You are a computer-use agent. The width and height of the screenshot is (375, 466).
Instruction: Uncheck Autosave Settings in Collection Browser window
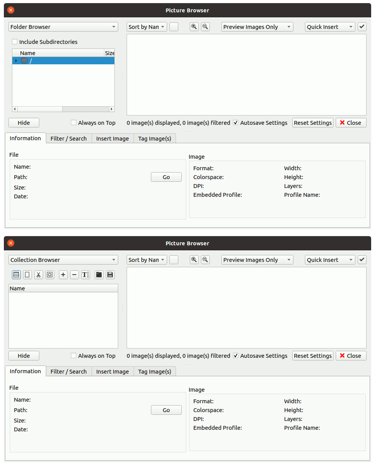pyautogui.click(x=236, y=355)
